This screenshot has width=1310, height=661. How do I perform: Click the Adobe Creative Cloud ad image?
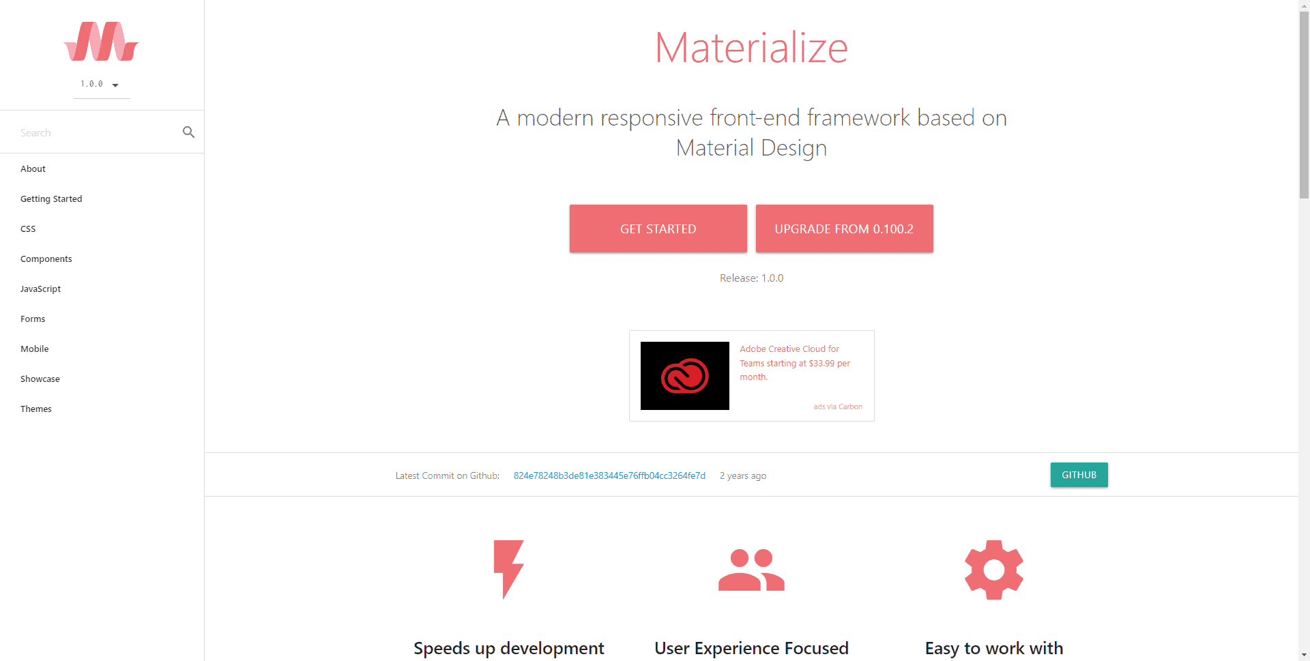click(685, 376)
